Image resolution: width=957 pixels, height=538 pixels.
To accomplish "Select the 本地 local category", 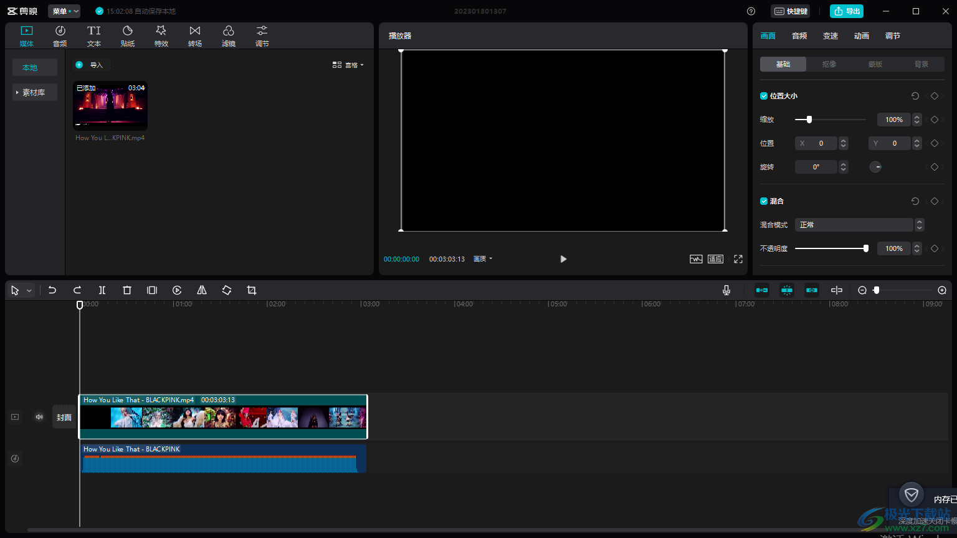I will point(35,67).
